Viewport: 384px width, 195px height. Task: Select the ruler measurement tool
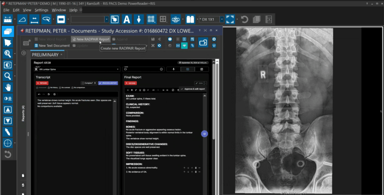point(8,19)
